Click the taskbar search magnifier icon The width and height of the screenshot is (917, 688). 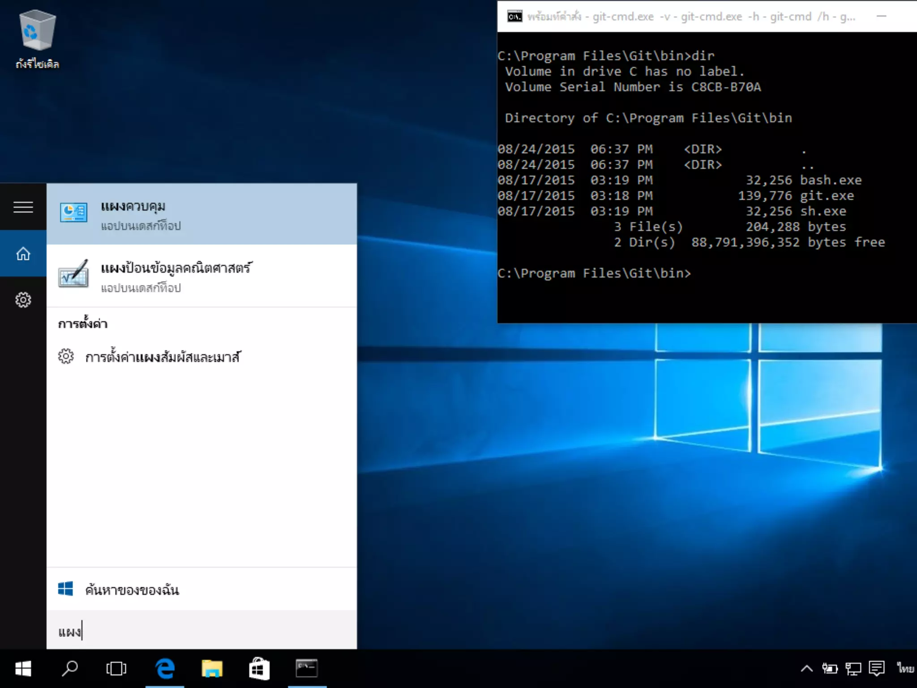coord(70,669)
